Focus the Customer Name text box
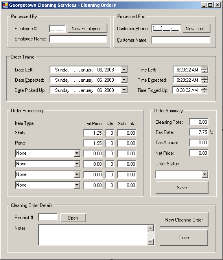223x260 pixels. (181, 40)
